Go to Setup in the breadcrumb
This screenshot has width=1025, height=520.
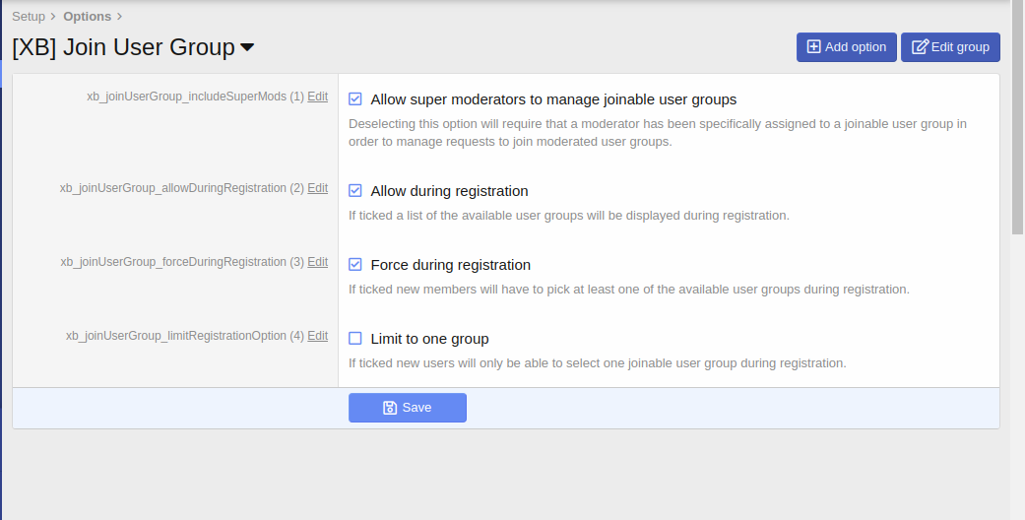pyautogui.click(x=29, y=17)
